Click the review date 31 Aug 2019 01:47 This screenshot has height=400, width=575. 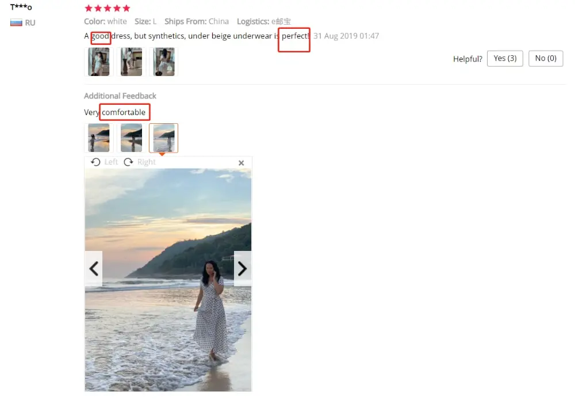click(x=346, y=36)
